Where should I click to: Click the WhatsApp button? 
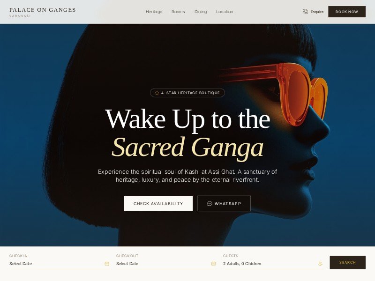coord(224,203)
